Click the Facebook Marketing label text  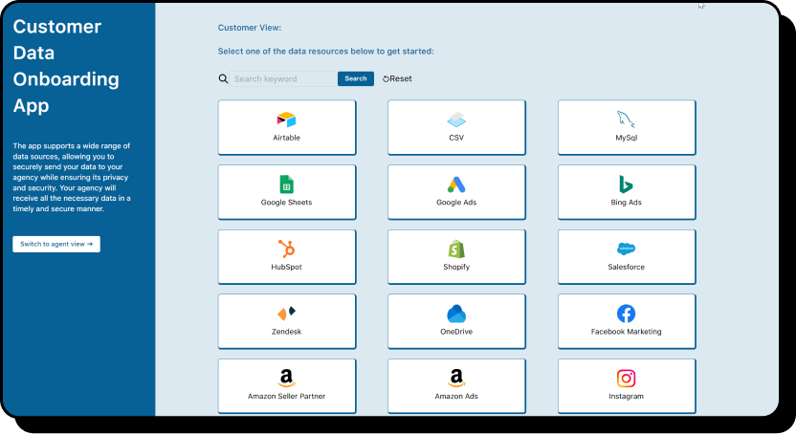(626, 332)
